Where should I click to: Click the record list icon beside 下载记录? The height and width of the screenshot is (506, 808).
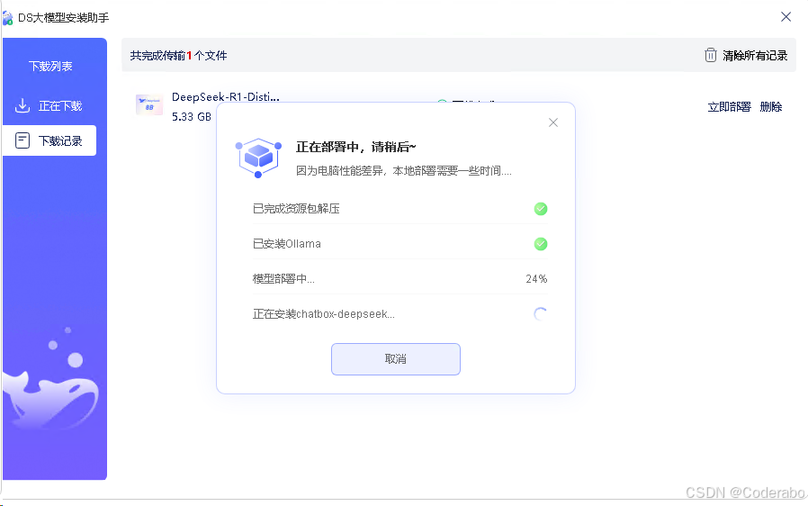coord(22,140)
